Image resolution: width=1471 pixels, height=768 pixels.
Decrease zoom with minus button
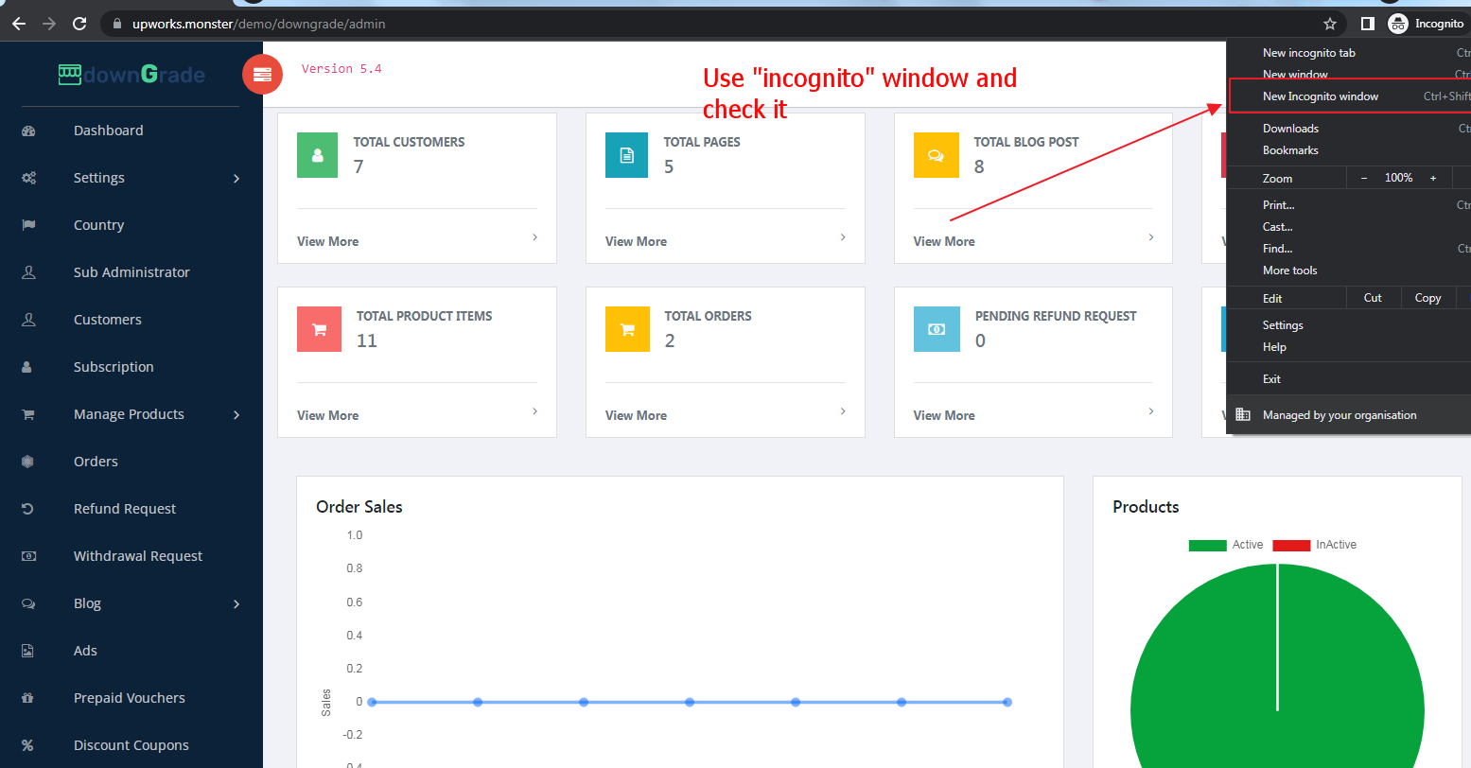point(1364,178)
